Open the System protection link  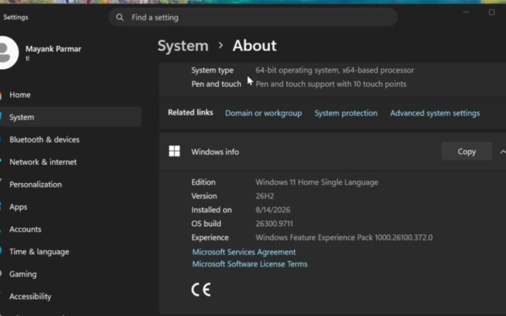pos(346,113)
